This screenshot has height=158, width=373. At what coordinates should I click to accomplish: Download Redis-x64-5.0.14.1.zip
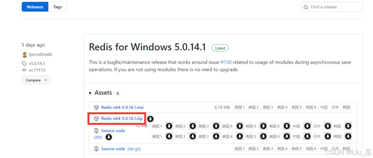[x=122, y=119]
